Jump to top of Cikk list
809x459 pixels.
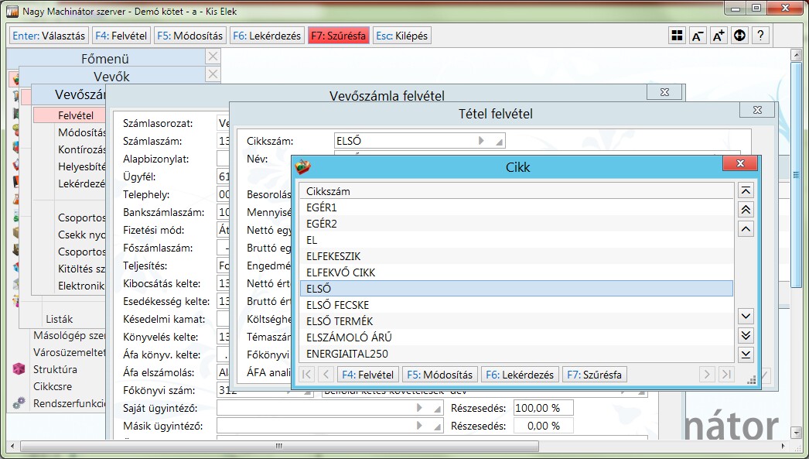(x=746, y=190)
